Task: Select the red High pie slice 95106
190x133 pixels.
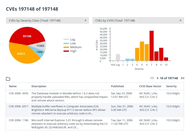Action: coord(27,36)
